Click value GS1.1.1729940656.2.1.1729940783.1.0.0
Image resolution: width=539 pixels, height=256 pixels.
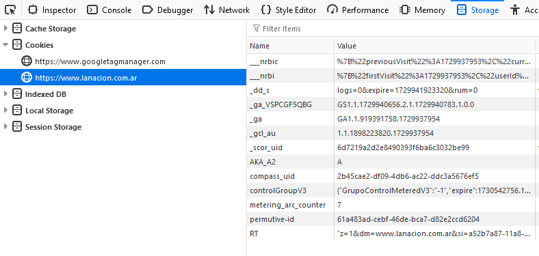point(406,104)
